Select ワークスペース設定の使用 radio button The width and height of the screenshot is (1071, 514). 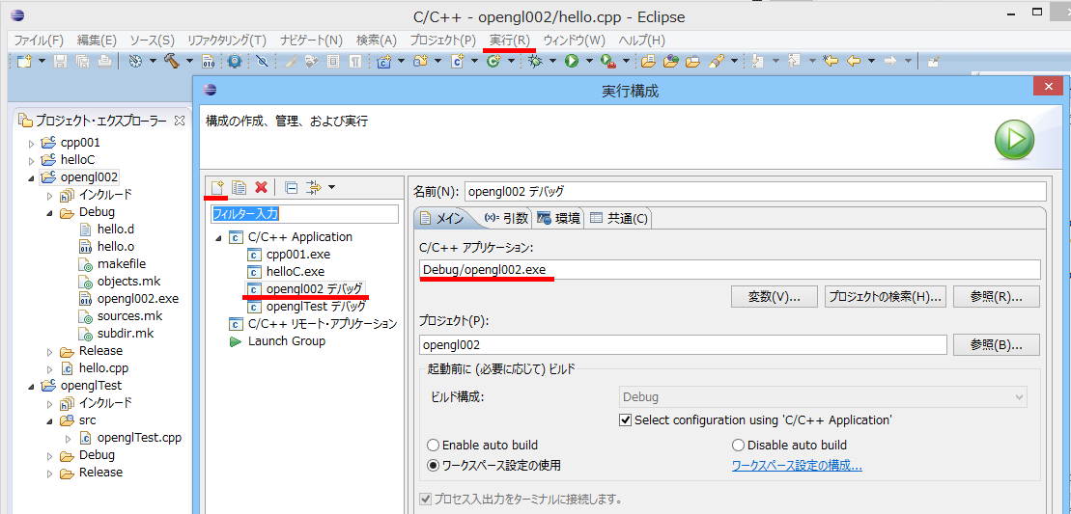click(433, 467)
